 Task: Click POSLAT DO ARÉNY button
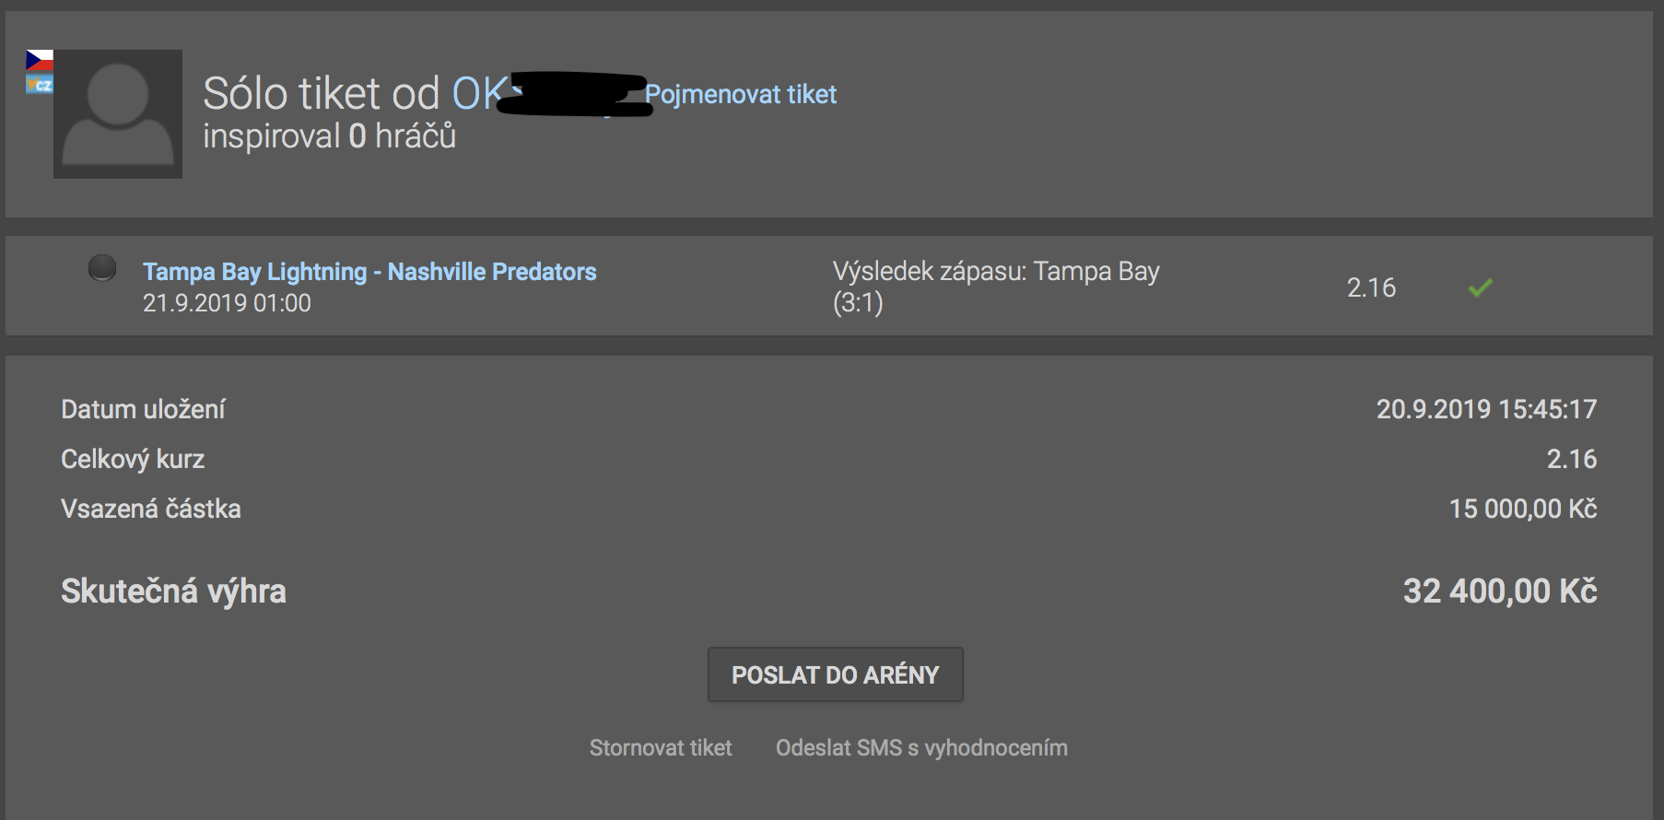836,674
